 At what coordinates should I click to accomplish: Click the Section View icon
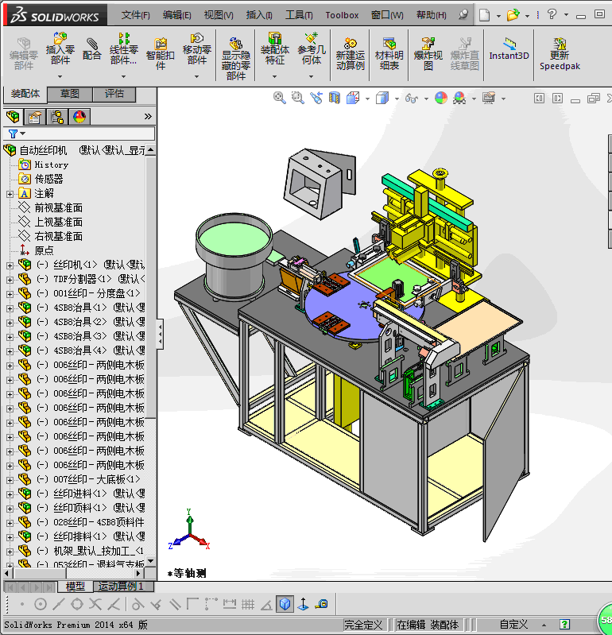[x=334, y=98]
